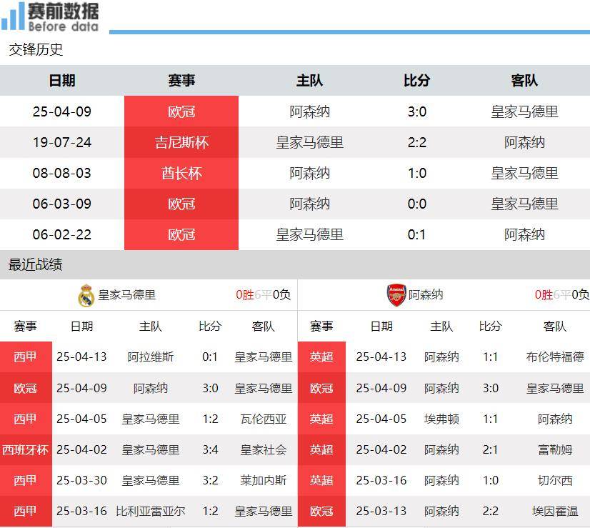Click 比利亚雷亚尔 home team name
Screen dimensions: 590x528
[151, 511]
